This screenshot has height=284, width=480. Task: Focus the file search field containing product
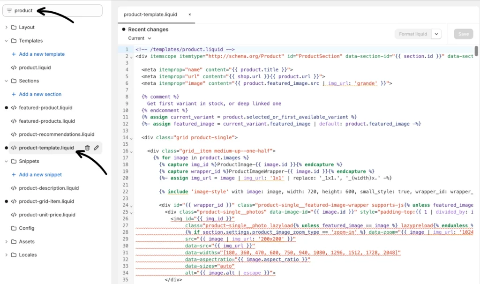click(56, 10)
